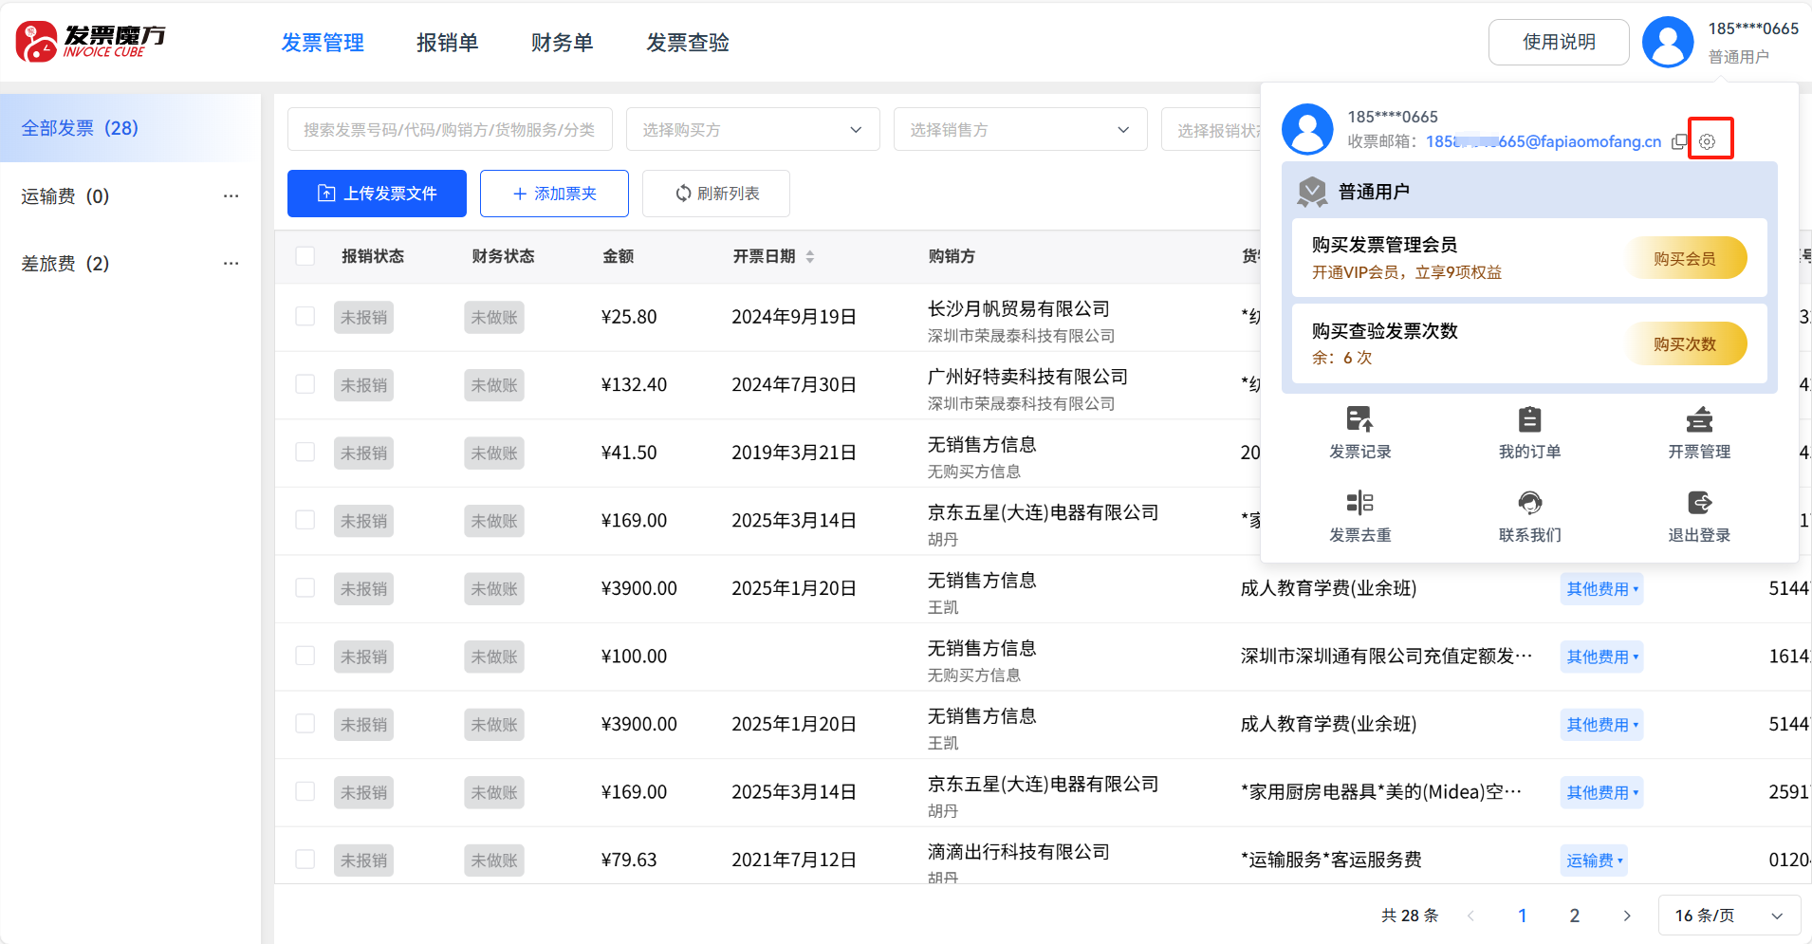Select the ¥132.40 invoice row checkbox

point(305,384)
